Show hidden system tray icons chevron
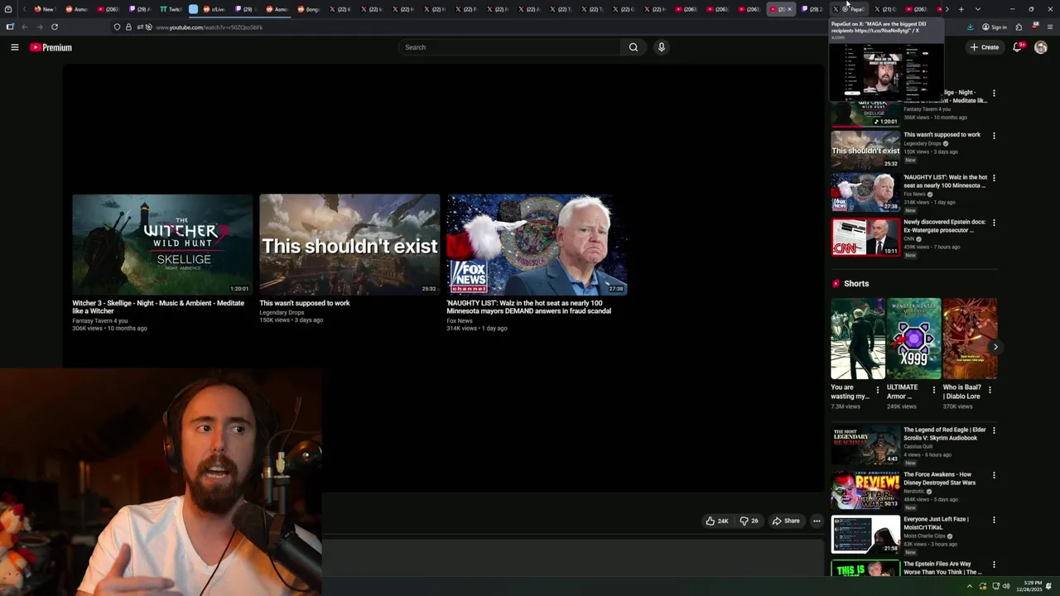The width and height of the screenshot is (1060, 596). pyautogui.click(x=969, y=586)
